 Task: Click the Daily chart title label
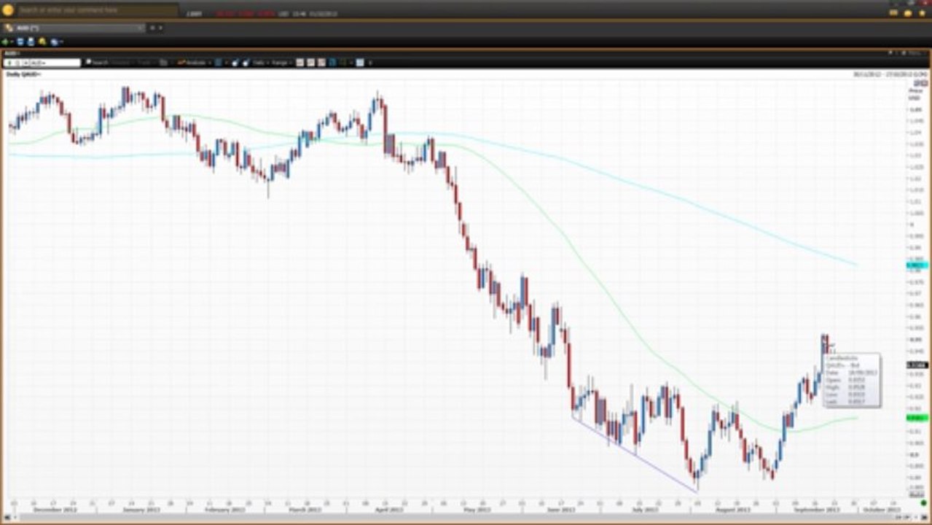pos(23,74)
